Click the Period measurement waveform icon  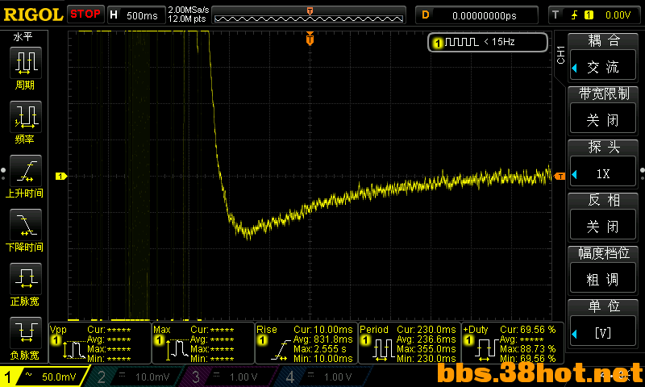coord(384,350)
